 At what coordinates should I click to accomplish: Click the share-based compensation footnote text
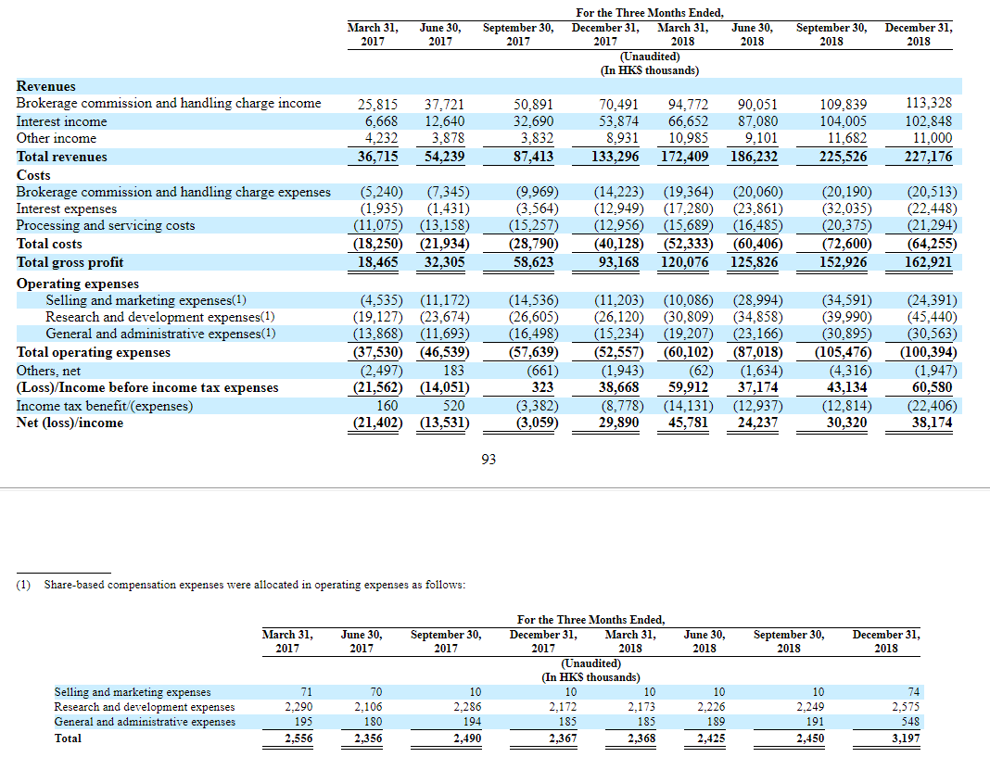255,585
